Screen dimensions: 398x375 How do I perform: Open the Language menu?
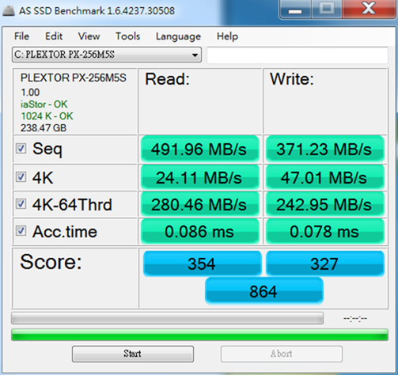(x=178, y=36)
